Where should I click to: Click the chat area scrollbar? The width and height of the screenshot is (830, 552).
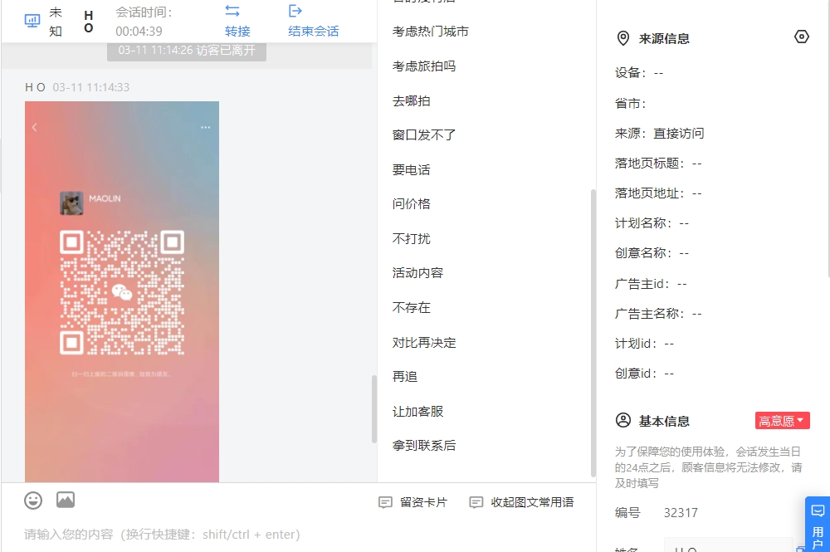[374, 408]
